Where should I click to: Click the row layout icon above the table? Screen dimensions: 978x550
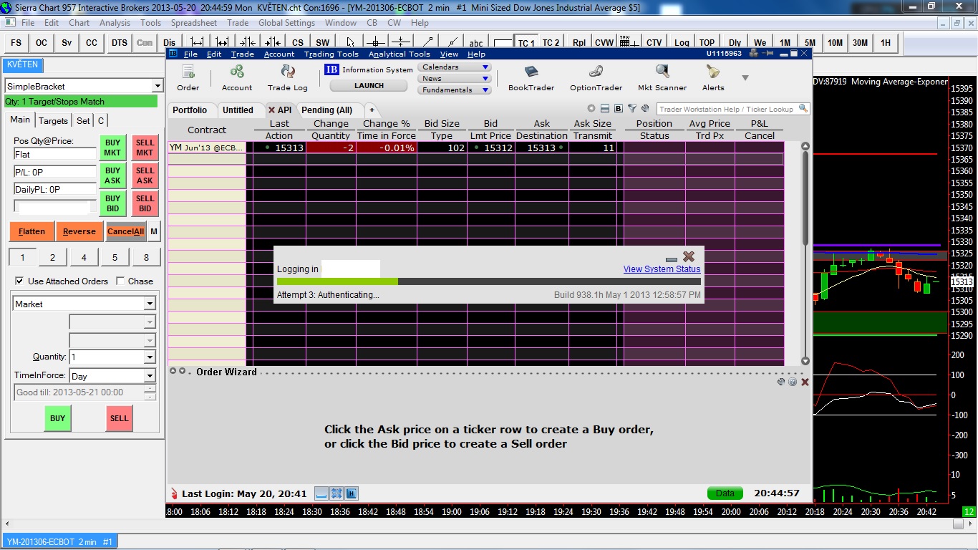605,109
